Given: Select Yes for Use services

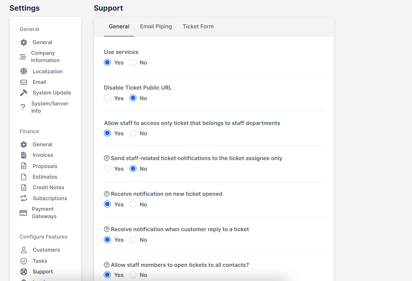Looking at the screenshot, I should pos(107,62).
